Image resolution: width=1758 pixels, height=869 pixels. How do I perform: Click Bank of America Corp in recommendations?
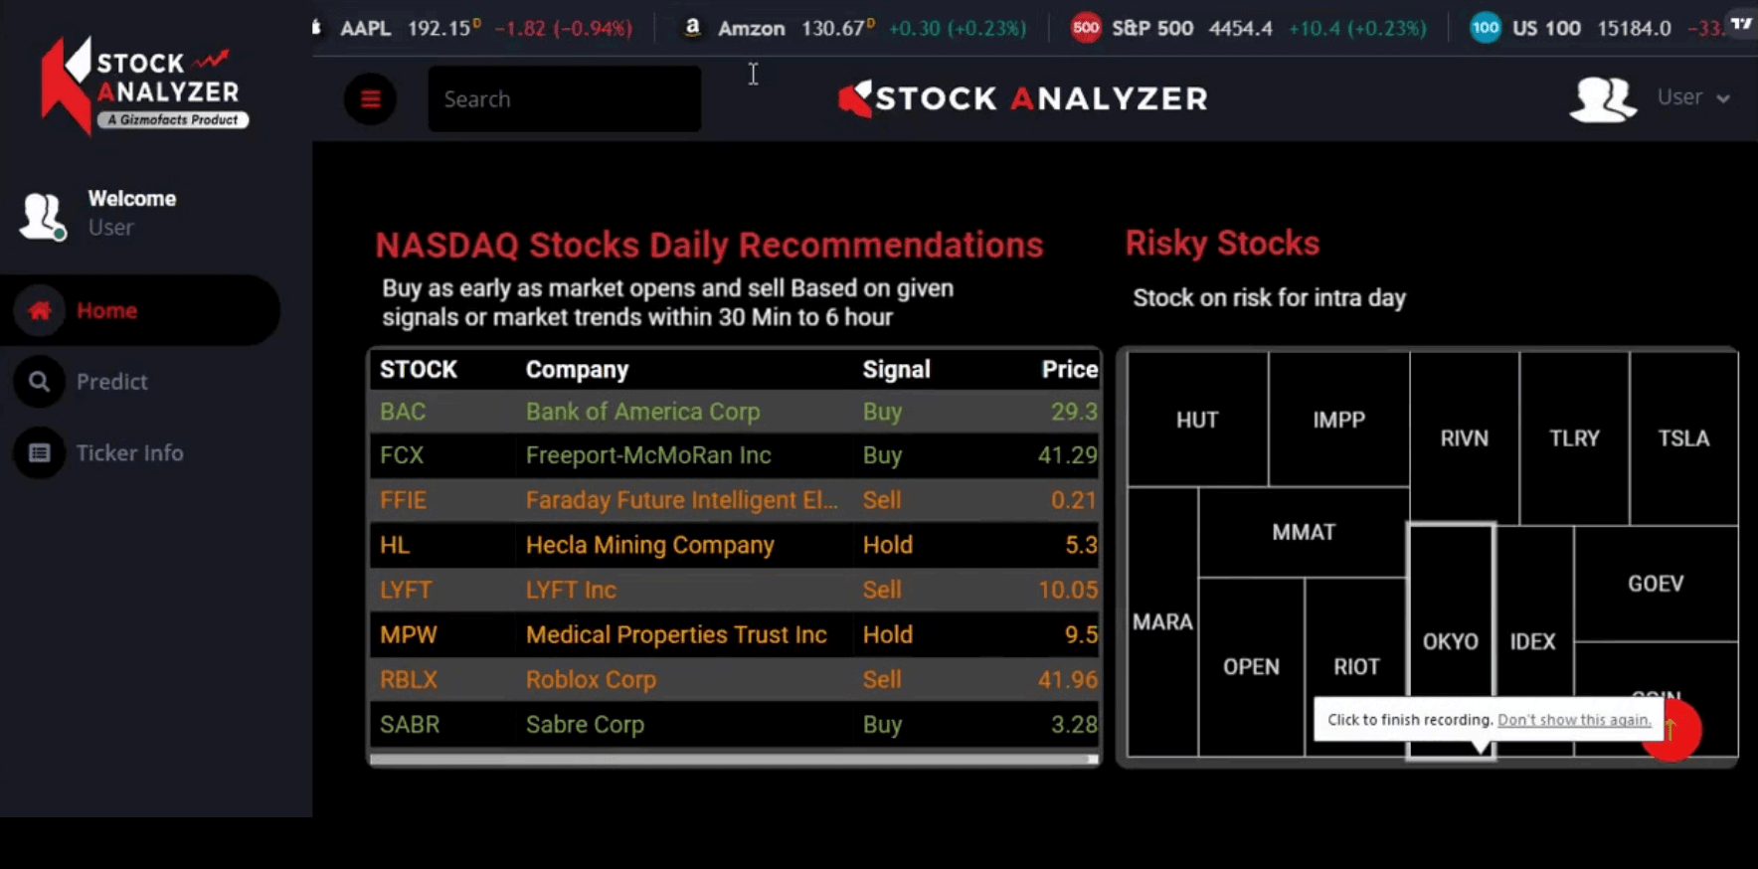coord(642,411)
